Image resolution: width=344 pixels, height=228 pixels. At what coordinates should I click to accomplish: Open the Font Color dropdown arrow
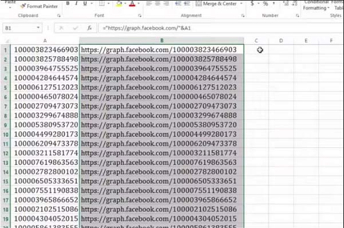coord(139,3)
